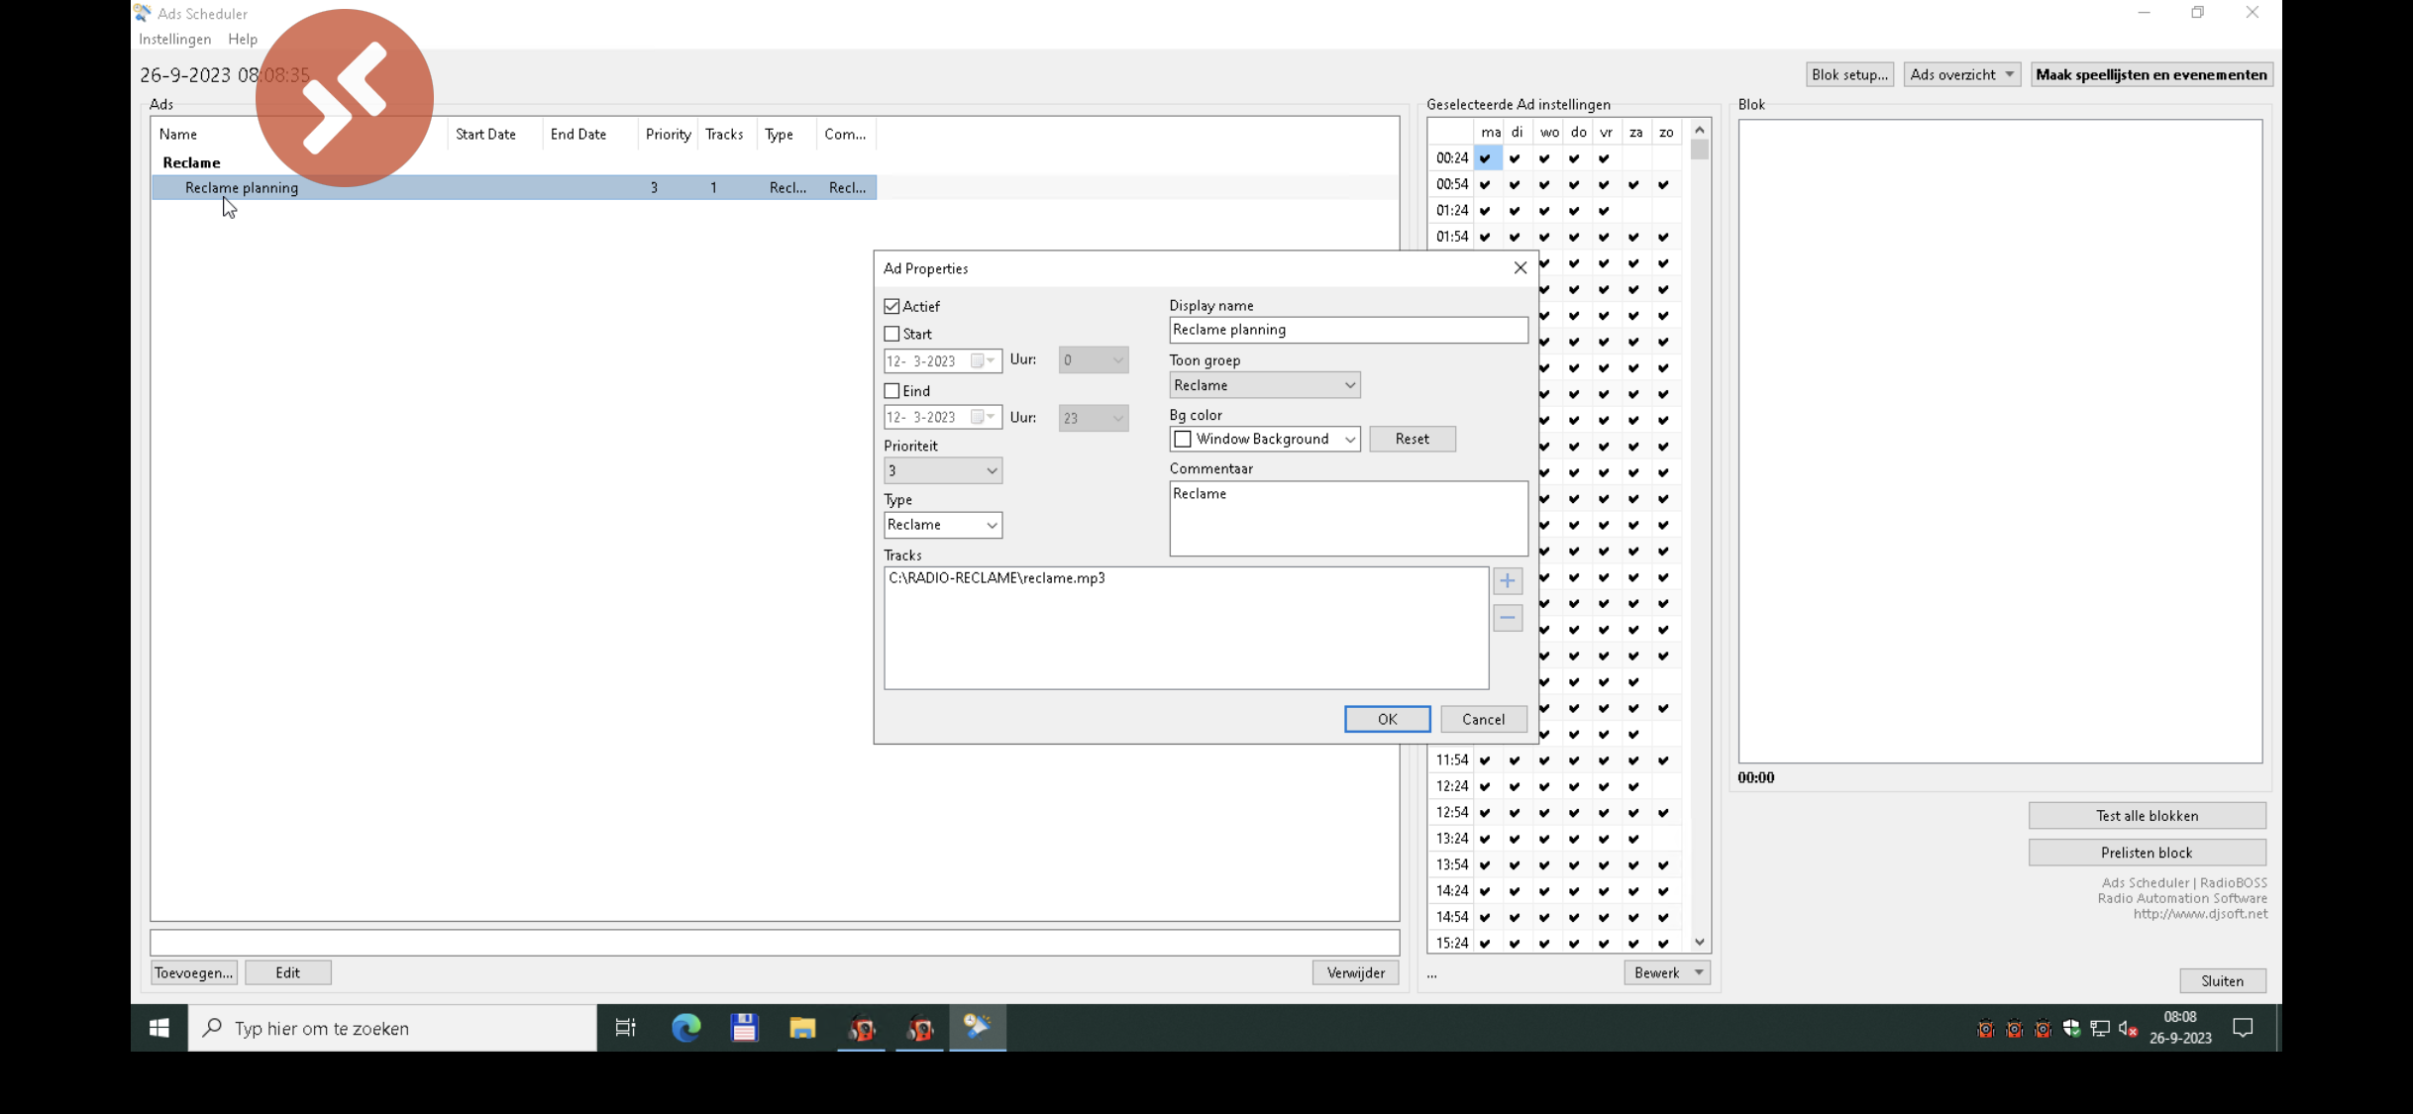The image size is (2413, 1114).
Task: Click the minus icon to remove track
Action: tap(1508, 618)
